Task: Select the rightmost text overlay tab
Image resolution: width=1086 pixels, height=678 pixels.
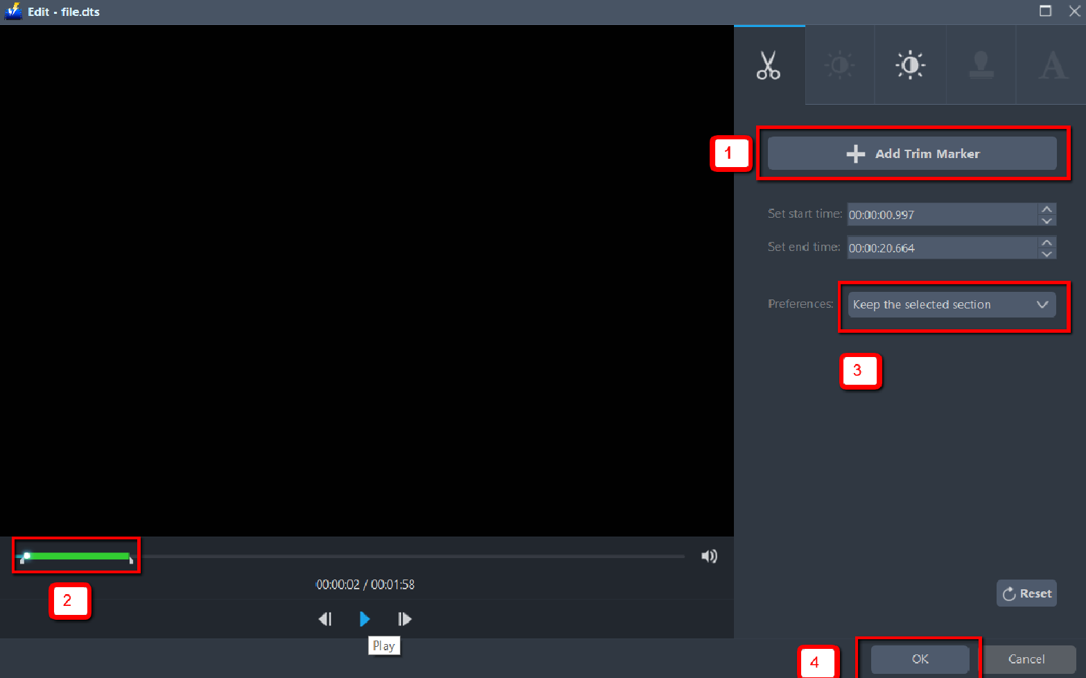Action: (1052, 65)
